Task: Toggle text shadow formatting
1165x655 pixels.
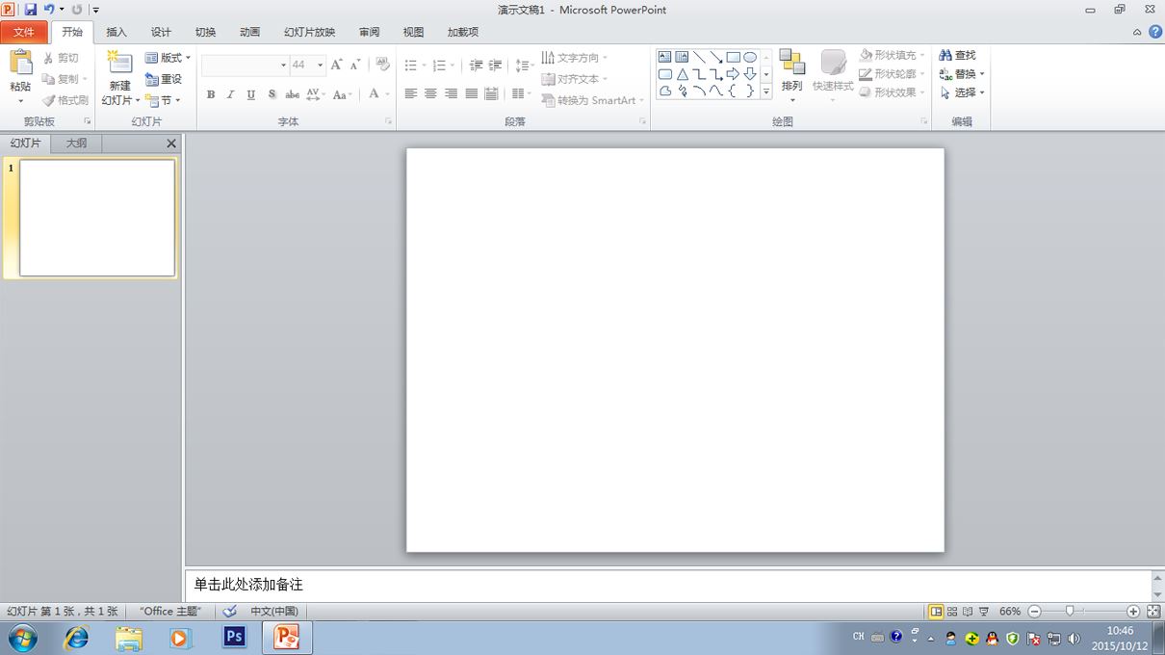Action: 272,94
